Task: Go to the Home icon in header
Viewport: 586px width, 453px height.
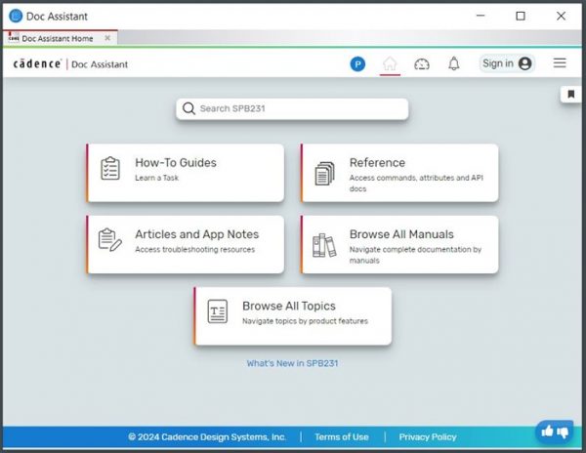Action: coord(390,63)
